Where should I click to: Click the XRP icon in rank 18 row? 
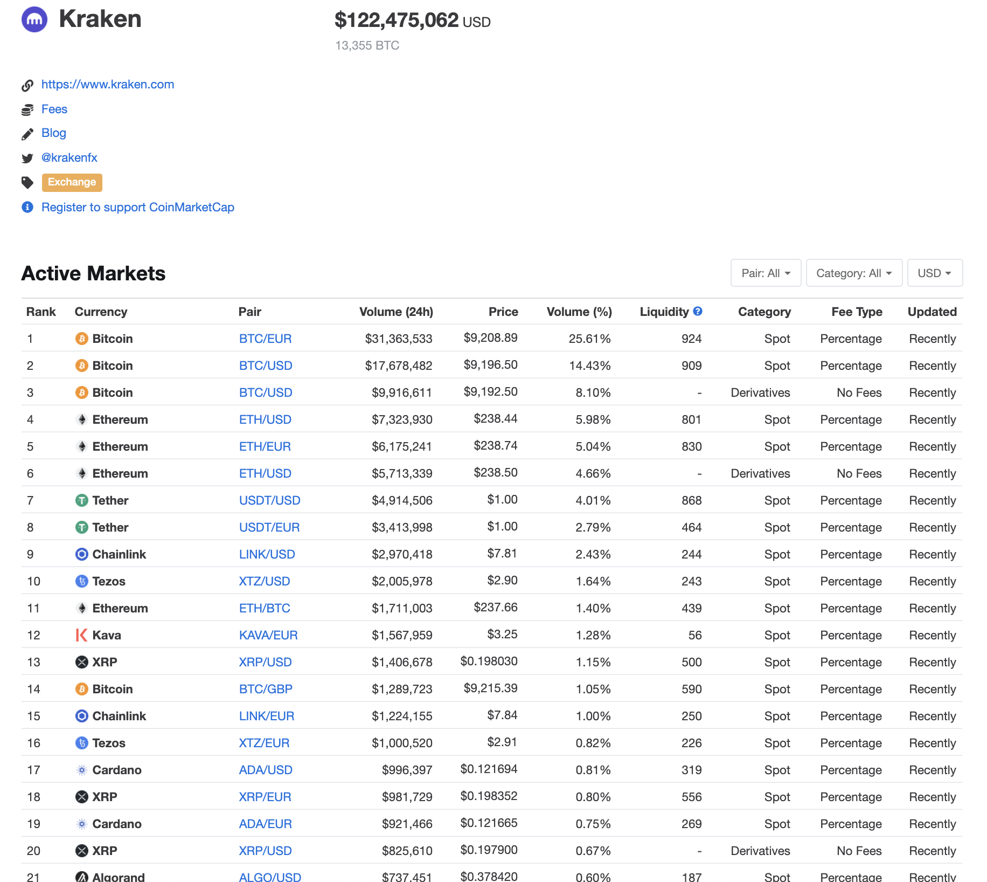pyautogui.click(x=82, y=797)
